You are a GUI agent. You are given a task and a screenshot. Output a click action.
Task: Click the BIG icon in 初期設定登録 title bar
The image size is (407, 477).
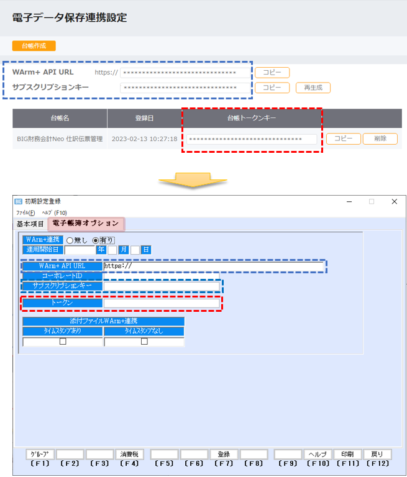click(18, 201)
